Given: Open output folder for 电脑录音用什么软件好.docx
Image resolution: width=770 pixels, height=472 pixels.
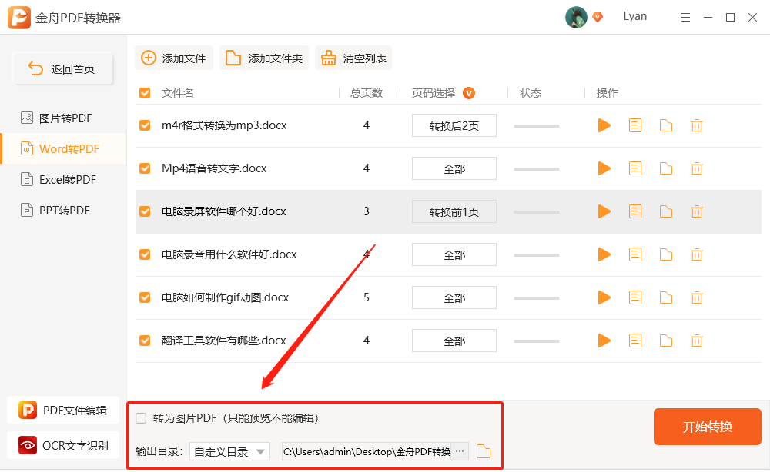Looking at the screenshot, I should (666, 254).
